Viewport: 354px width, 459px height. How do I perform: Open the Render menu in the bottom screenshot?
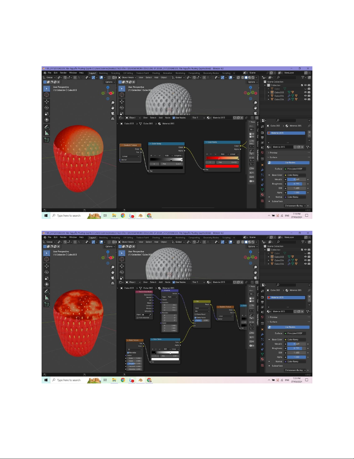coord(63,237)
